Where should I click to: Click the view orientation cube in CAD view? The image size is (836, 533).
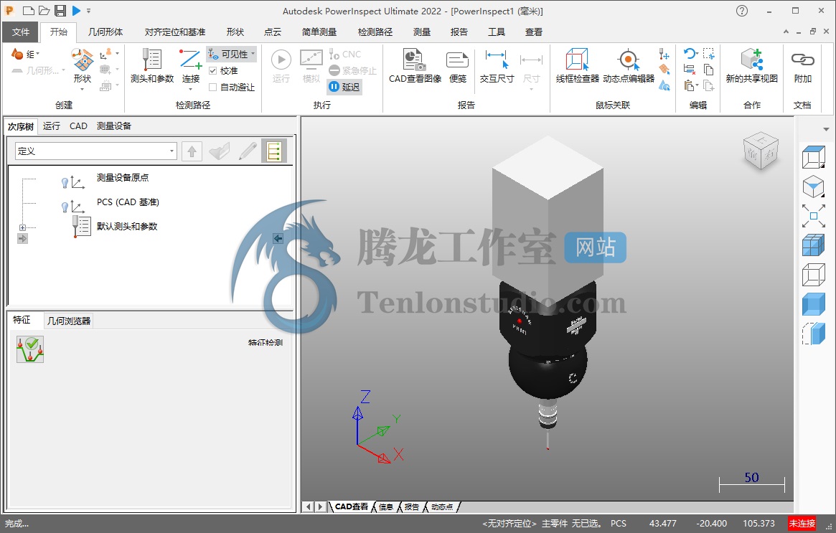click(761, 151)
